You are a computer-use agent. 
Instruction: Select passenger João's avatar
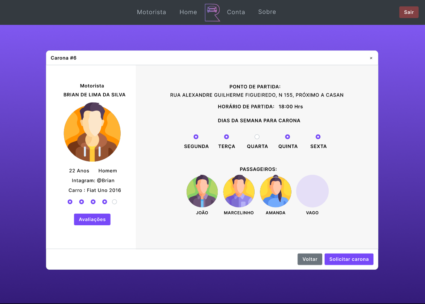coord(202,191)
